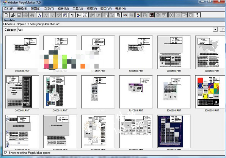
Task: Click the Zoom In plus icon
Action: pos(171,15)
